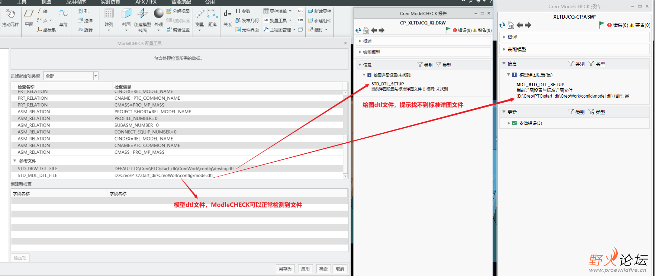Open the 过滤起始项类型 dropdown showing 全部
655x276 pixels.
coord(71,76)
